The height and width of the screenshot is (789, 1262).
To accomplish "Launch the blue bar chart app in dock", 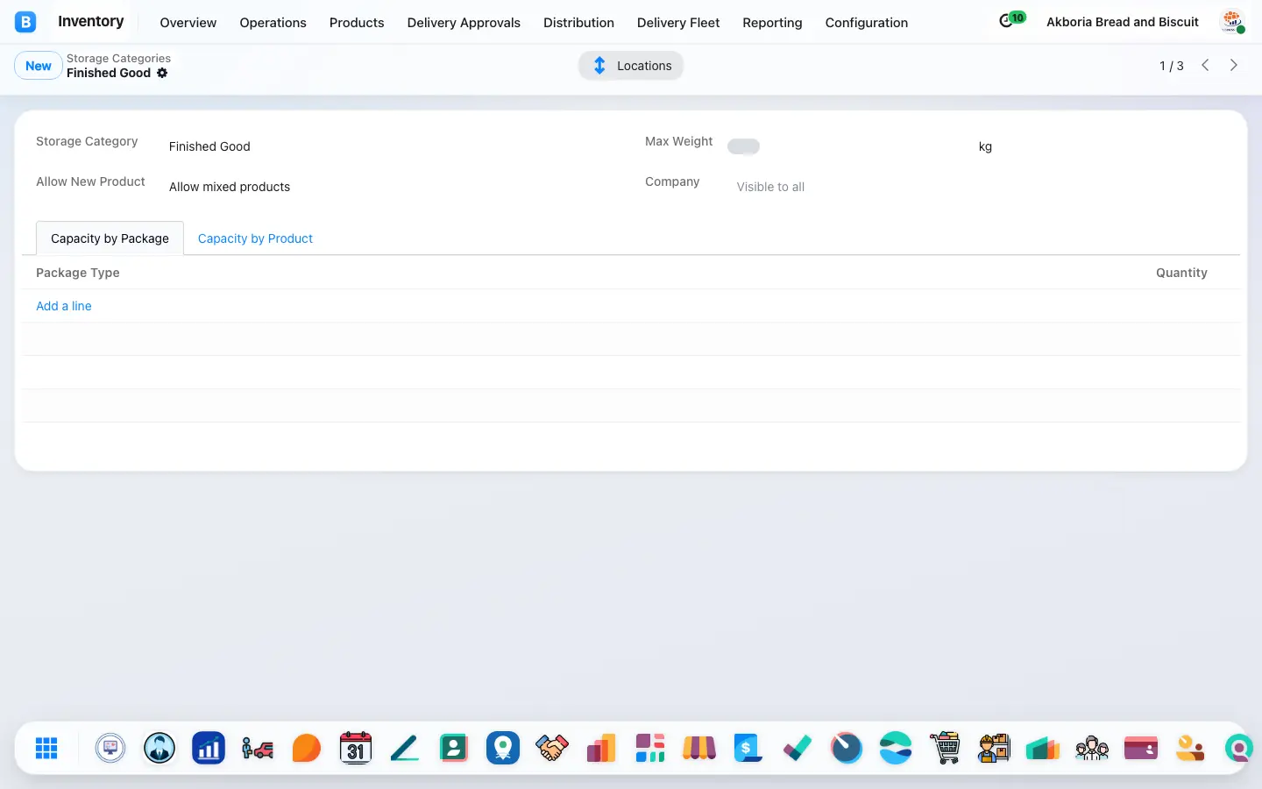I will 209,748.
